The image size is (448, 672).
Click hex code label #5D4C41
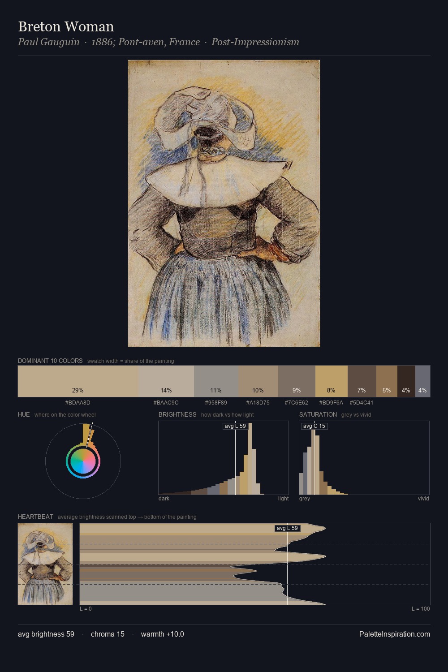pyautogui.click(x=362, y=402)
